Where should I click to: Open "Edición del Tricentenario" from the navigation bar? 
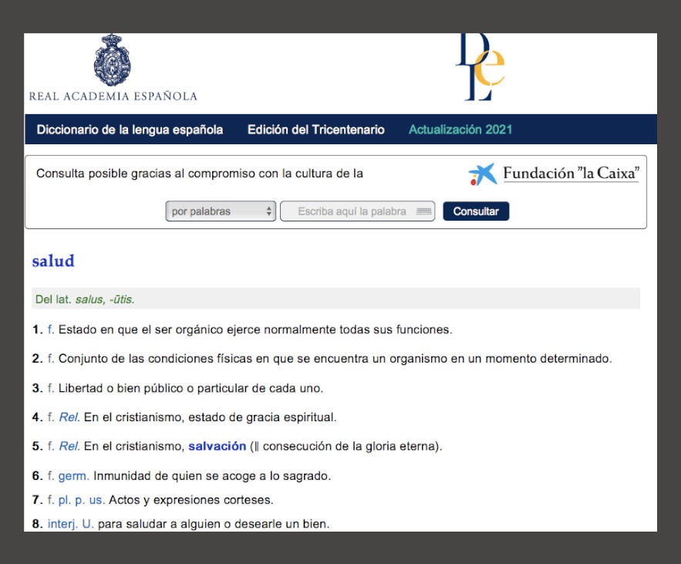coord(315,130)
